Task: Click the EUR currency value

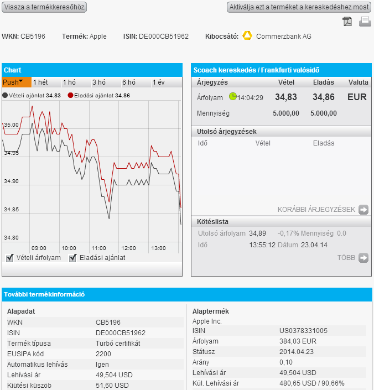Action: tap(357, 97)
